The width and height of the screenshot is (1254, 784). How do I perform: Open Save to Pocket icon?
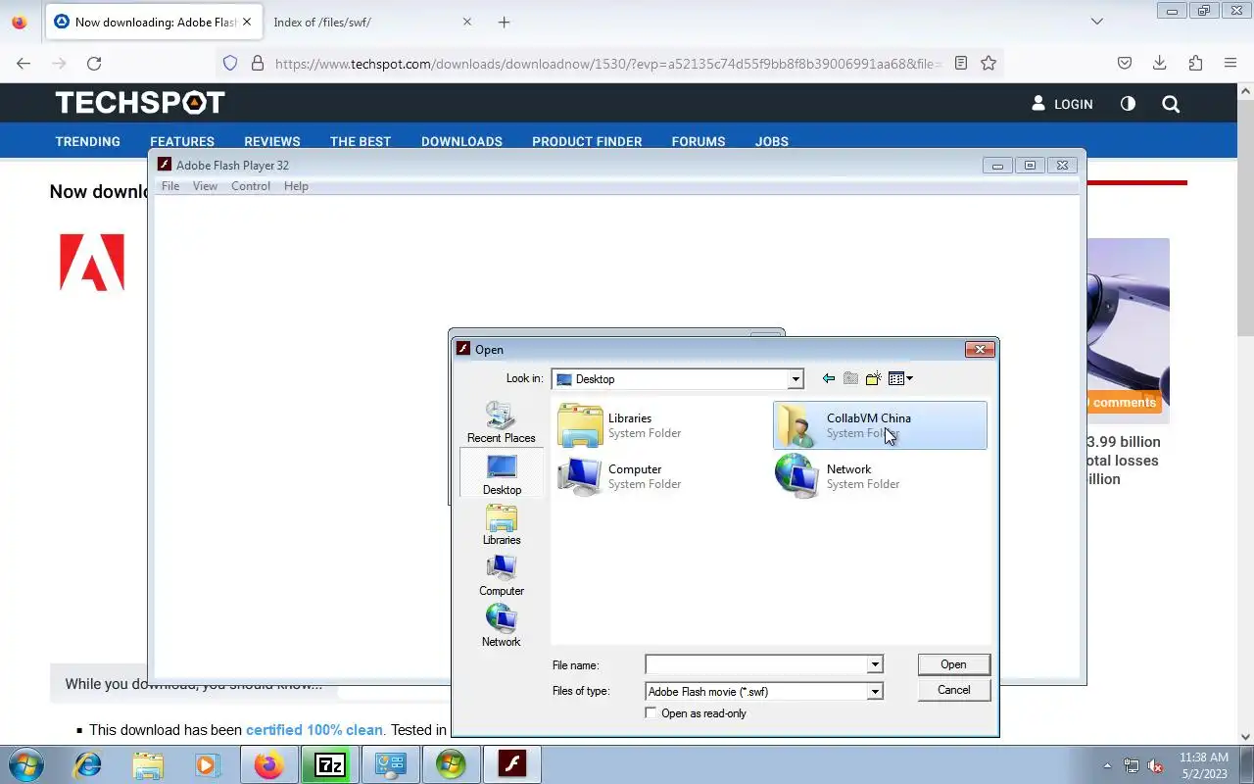(1125, 63)
